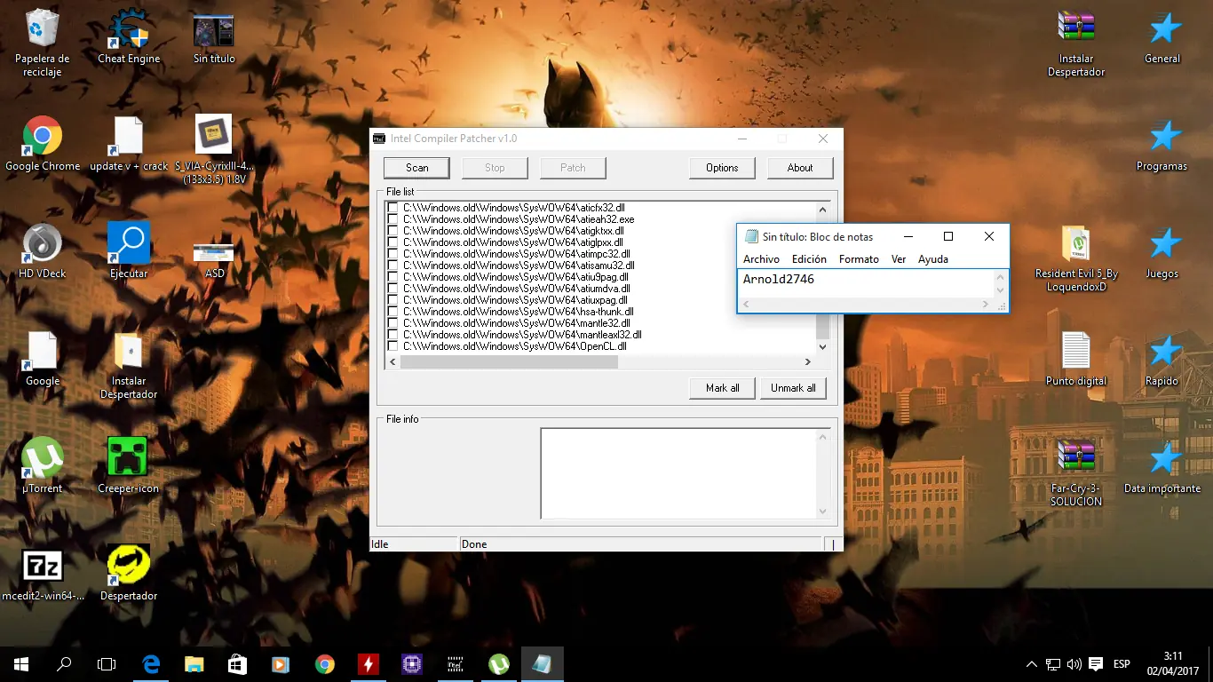Open the Cheat Engine desktop shortcut
Image resolution: width=1213 pixels, height=682 pixels.
click(x=129, y=37)
